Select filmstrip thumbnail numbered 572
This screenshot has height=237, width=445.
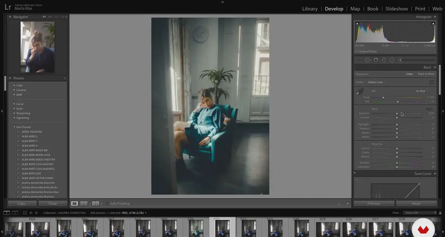point(249,228)
